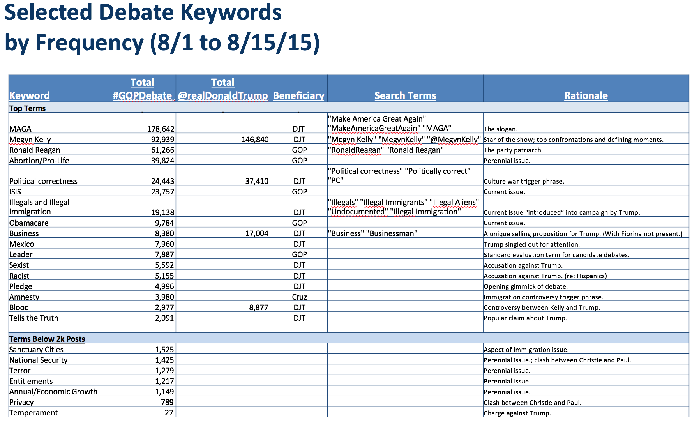Select the value 146,840
The width and height of the screenshot is (699, 424).
tap(255, 139)
